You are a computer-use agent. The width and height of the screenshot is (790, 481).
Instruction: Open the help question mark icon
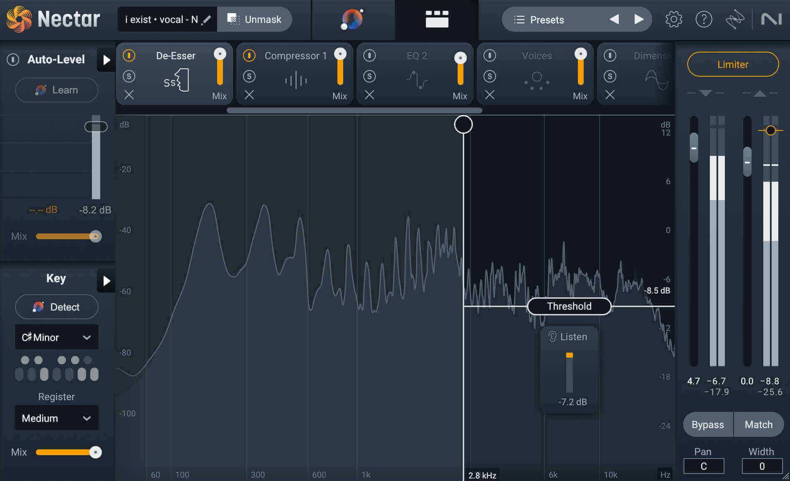(x=704, y=19)
